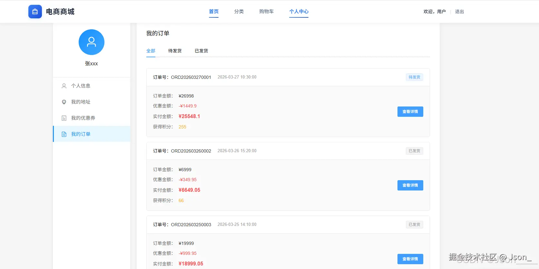The width and height of the screenshot is (539, 269).
Task: Select 我的订单 in the sidebar
Action: tap(92, 134)
